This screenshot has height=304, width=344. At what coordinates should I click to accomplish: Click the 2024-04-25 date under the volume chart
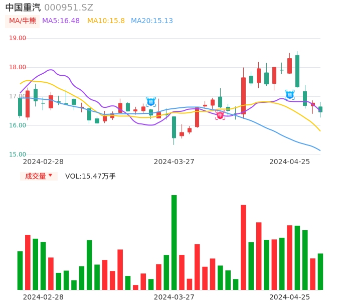tap(290, 297)
